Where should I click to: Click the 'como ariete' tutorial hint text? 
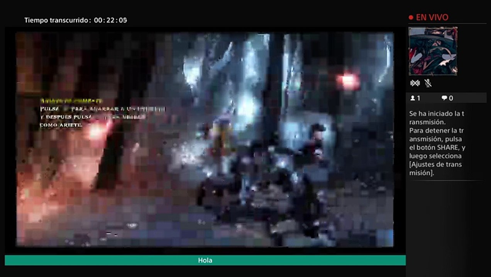click(61, 125)
